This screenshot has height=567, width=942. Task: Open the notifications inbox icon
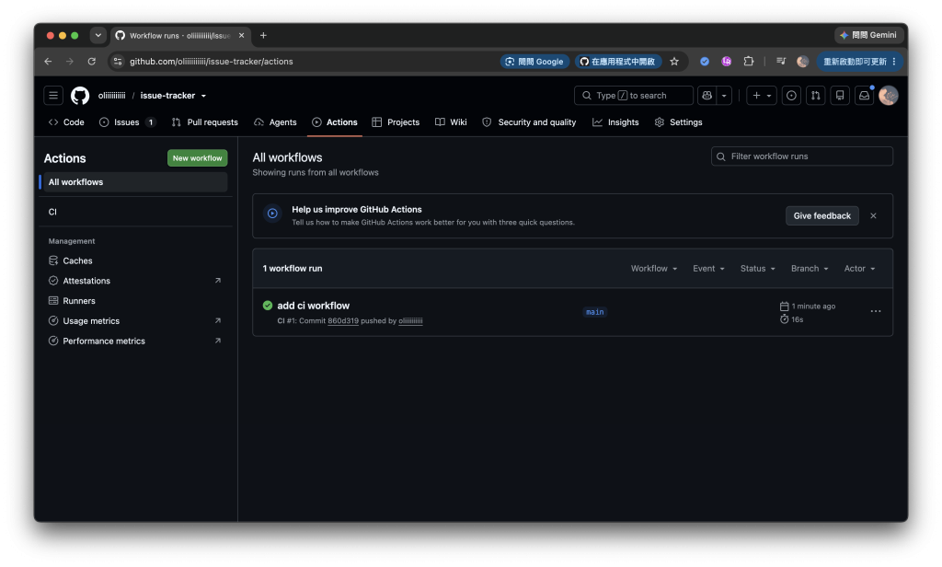point(864,96)
